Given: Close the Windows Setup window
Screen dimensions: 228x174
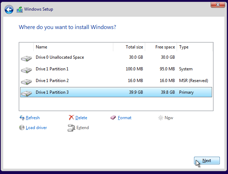Looking at the screenshot, I should click(218, 5).
